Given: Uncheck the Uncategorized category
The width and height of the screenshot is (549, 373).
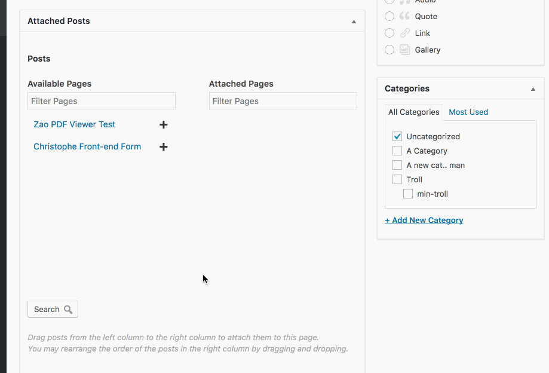Looking at the screenshot, I should [397, 136].
